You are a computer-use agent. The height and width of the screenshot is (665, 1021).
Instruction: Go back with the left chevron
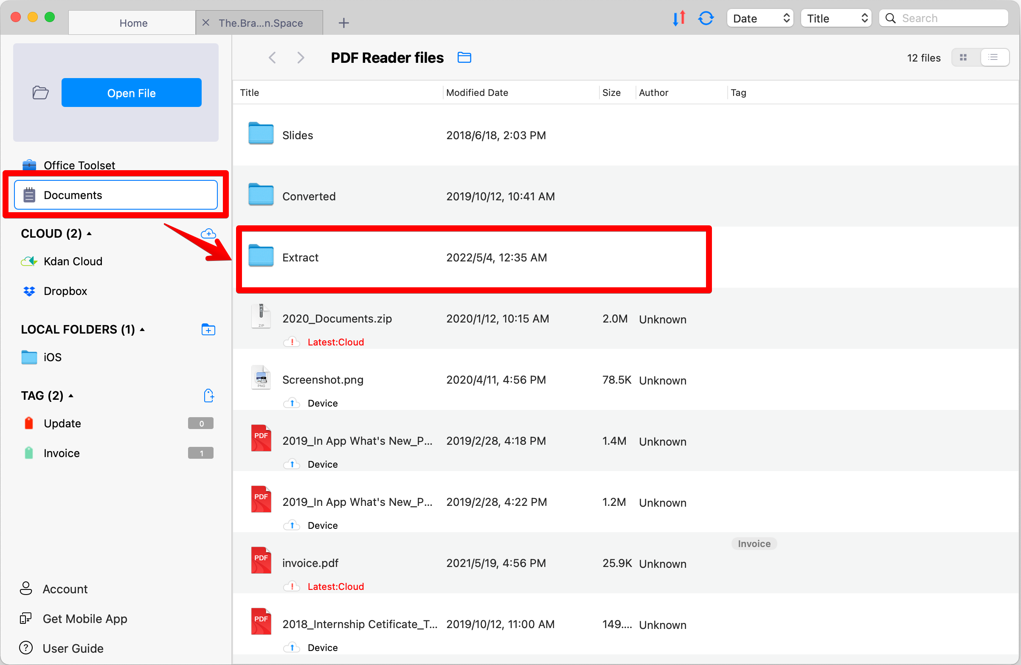[x=272, y=57]
